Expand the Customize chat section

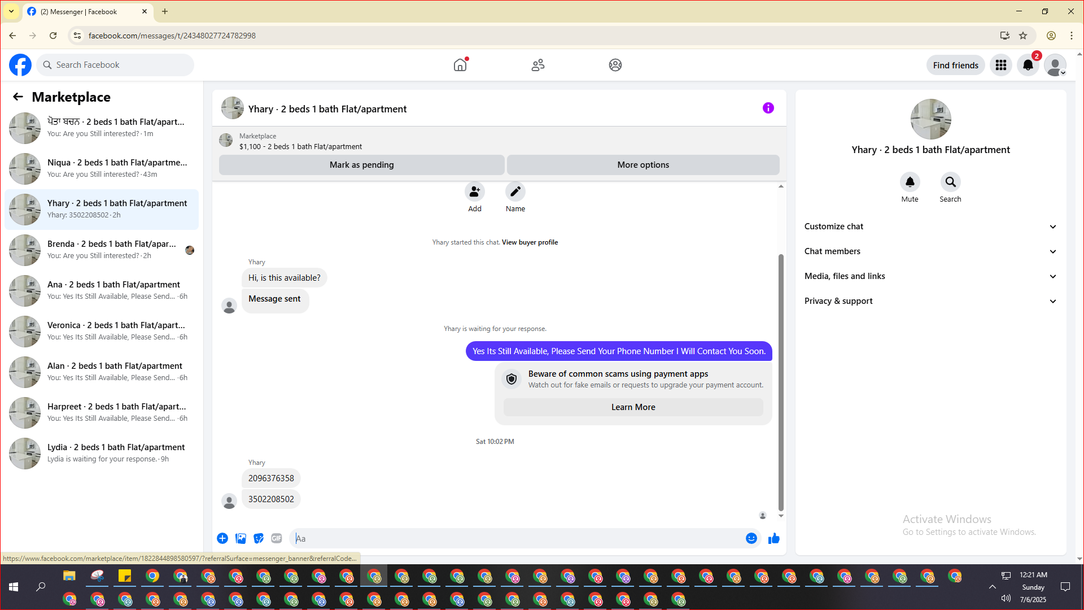pyautogui.click(x=930, y=226)
